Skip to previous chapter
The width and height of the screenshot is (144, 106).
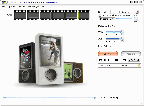click(100, 60)
